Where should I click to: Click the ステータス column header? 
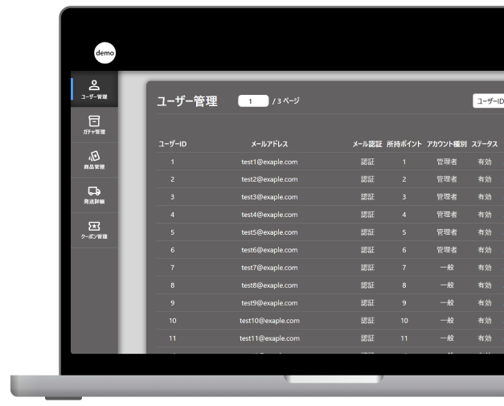click(x=485, y=144)
